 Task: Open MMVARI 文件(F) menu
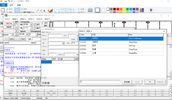(x=7, y=19)
